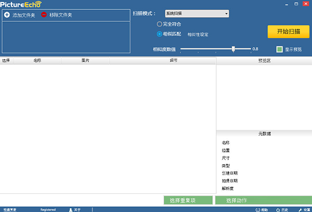The height and width of the screenshot is (212, 312).
Task: Click the red minus remove-folder icon
Action: [44, 15]
